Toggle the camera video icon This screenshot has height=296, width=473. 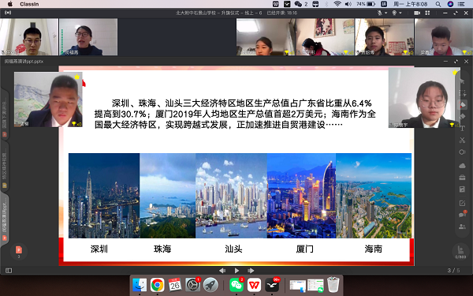(417, 13)
